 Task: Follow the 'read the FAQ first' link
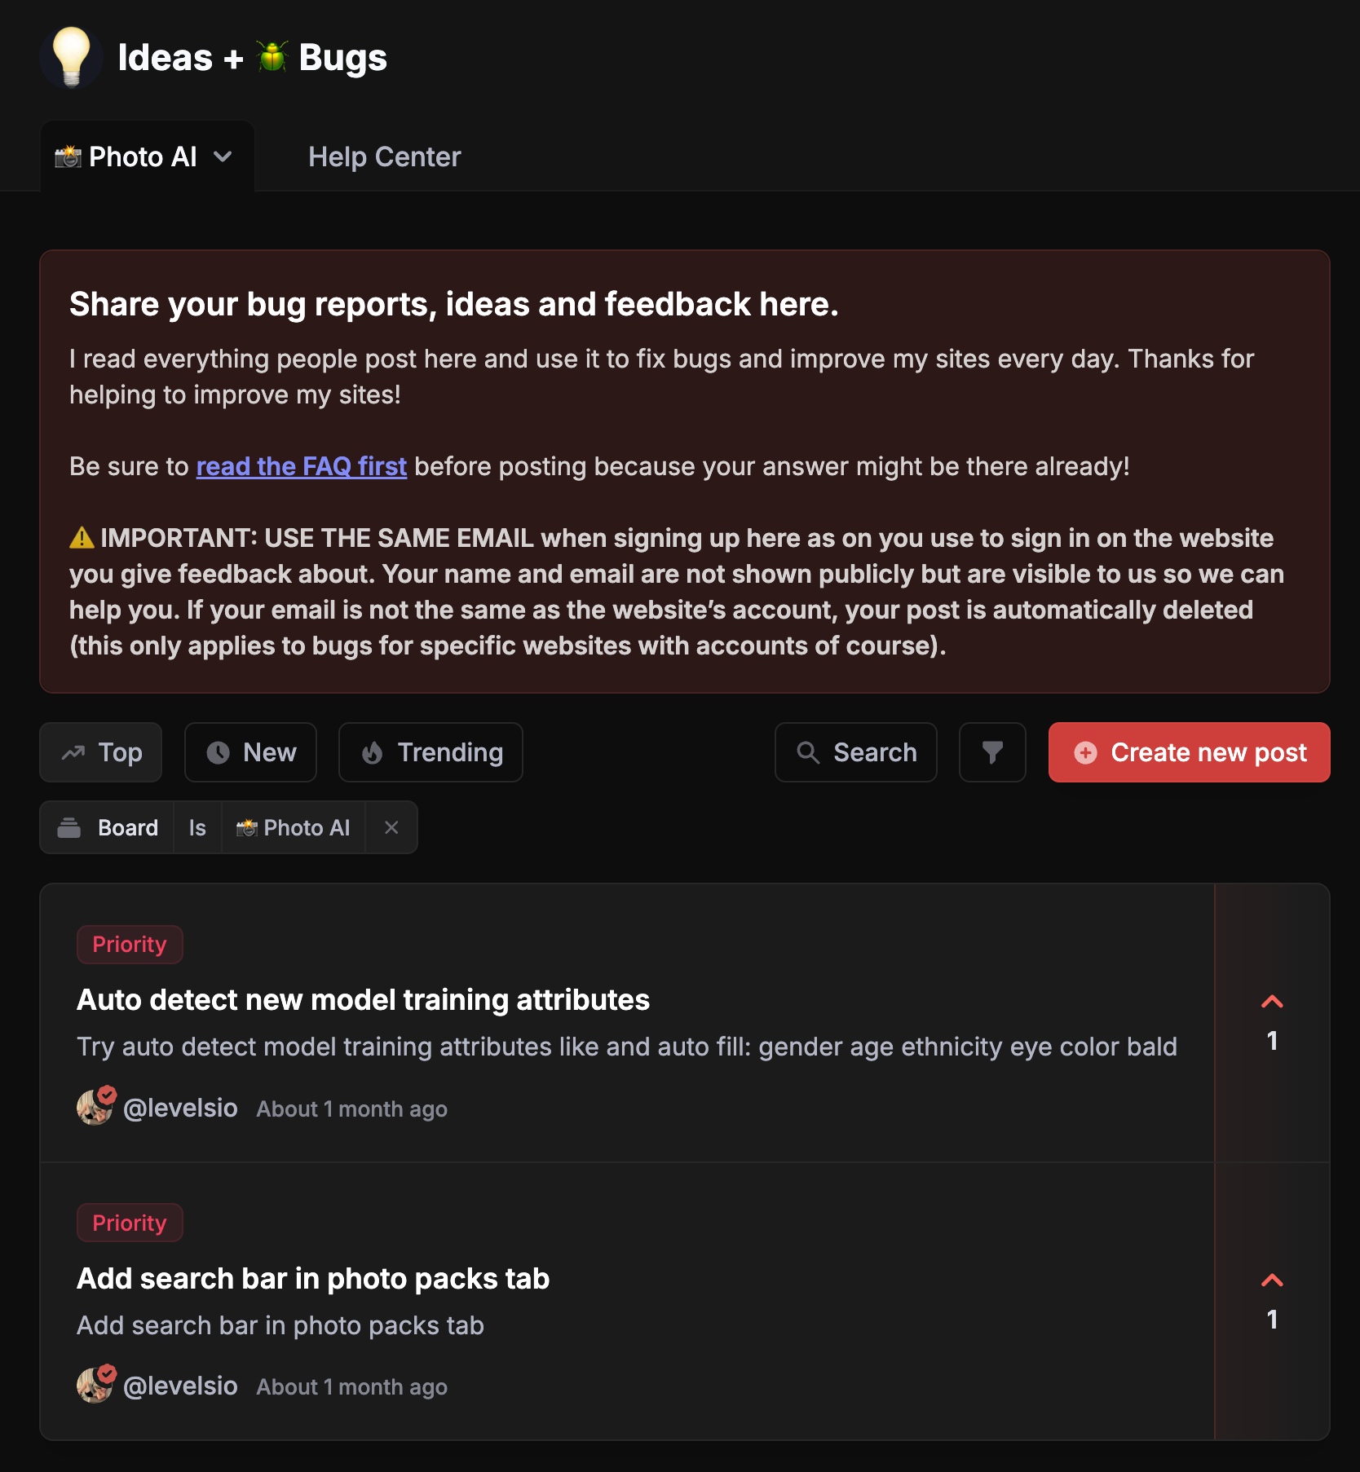(301, 466)
